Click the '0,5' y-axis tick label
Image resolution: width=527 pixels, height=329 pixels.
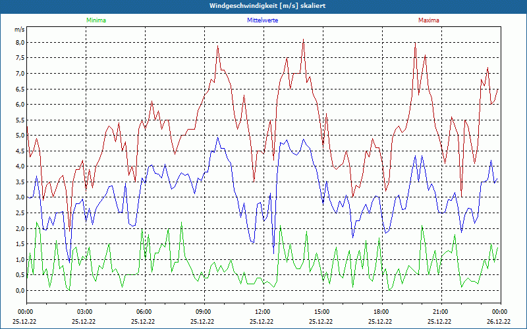coord(20,275)
